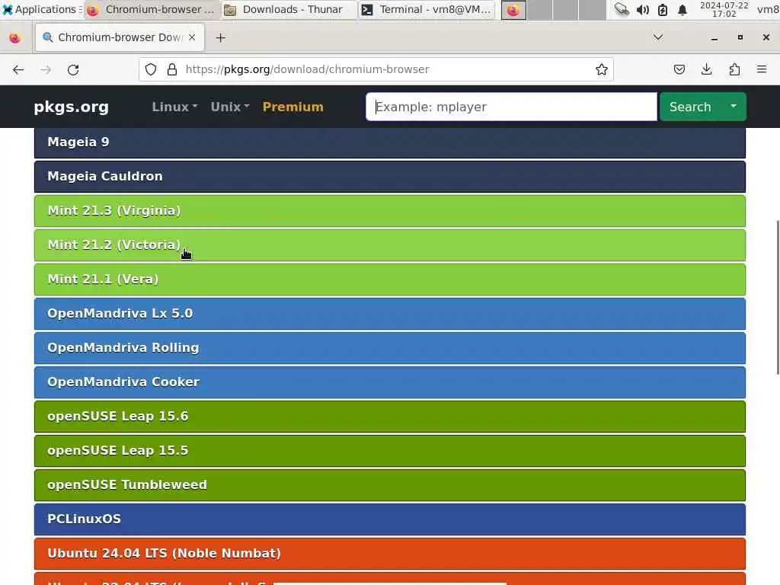The height and width of the screenshot is (585, 780).
Task: Expand OpenMandriva Lx 5.0 section
Action: click(390, 314)
